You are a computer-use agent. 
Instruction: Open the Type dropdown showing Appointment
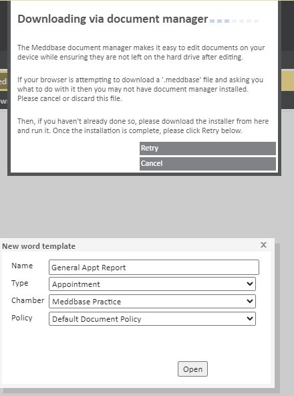click(152, 284)
